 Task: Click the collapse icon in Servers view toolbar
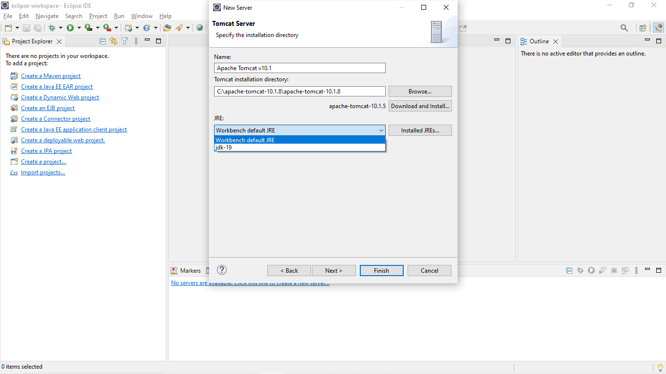tap(569, 270)
